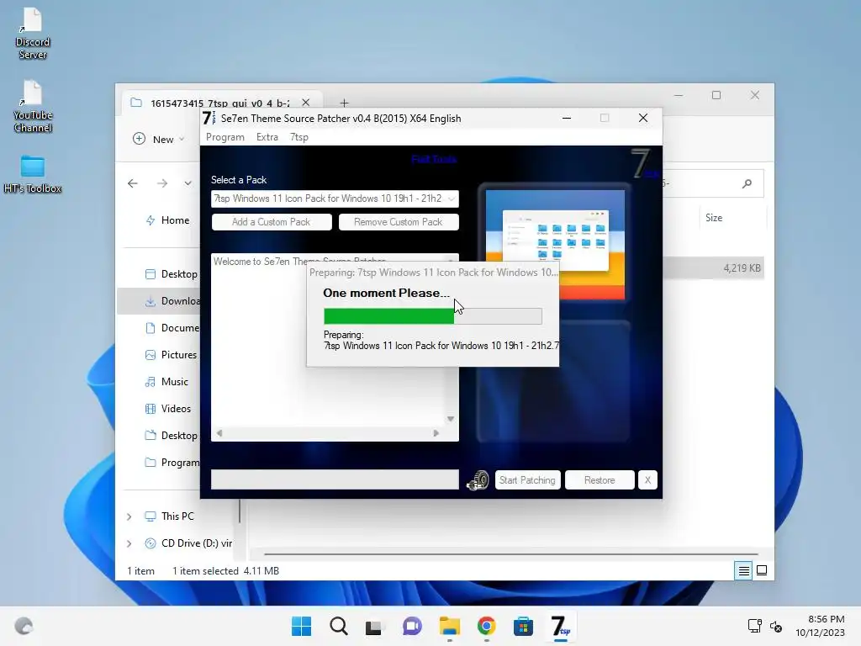The width and height of the screenshot is (861, 646).
Task: Open the Chat app on taskbar
Action: (412, 626)
